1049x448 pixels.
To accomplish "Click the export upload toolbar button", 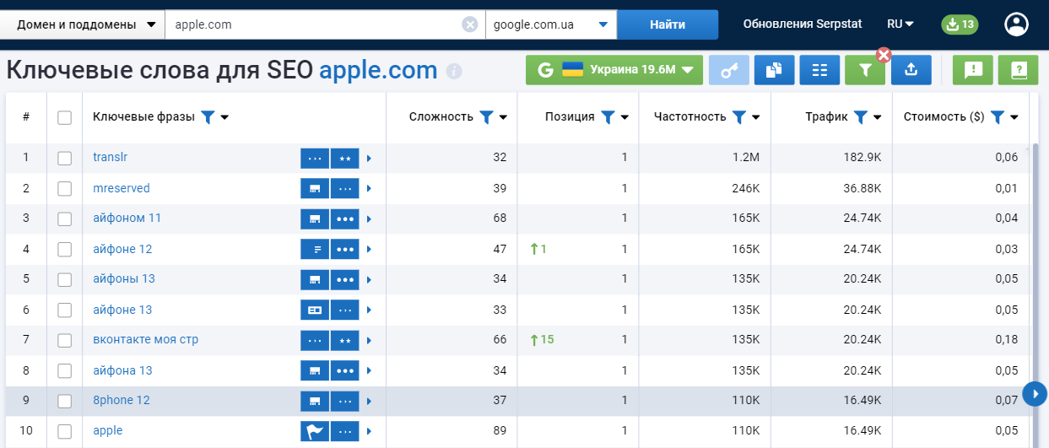I will click(911, 70).
